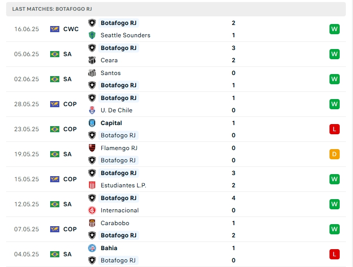
Task: Click the Carabobo team crest icon
Action: (92, 223)
